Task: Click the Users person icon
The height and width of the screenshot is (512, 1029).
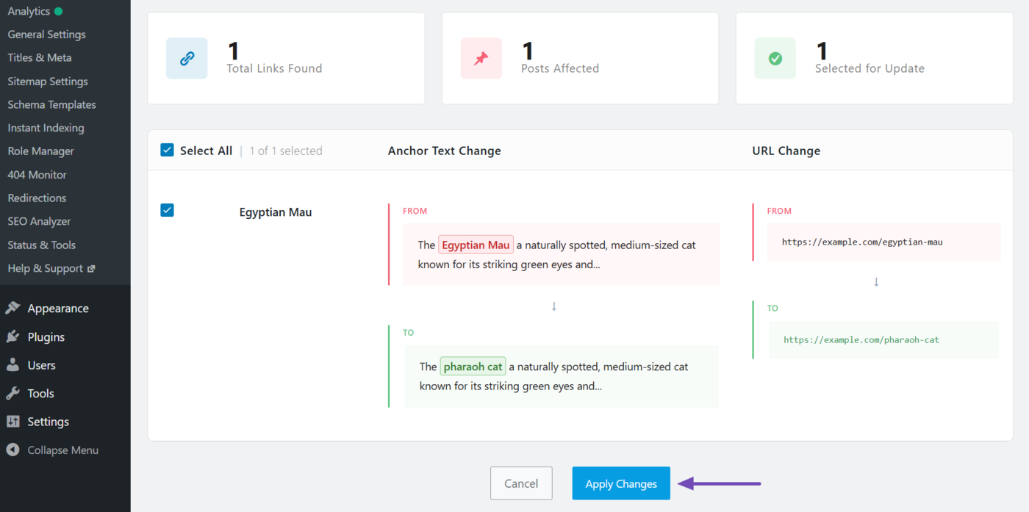Action: [12, 365]
